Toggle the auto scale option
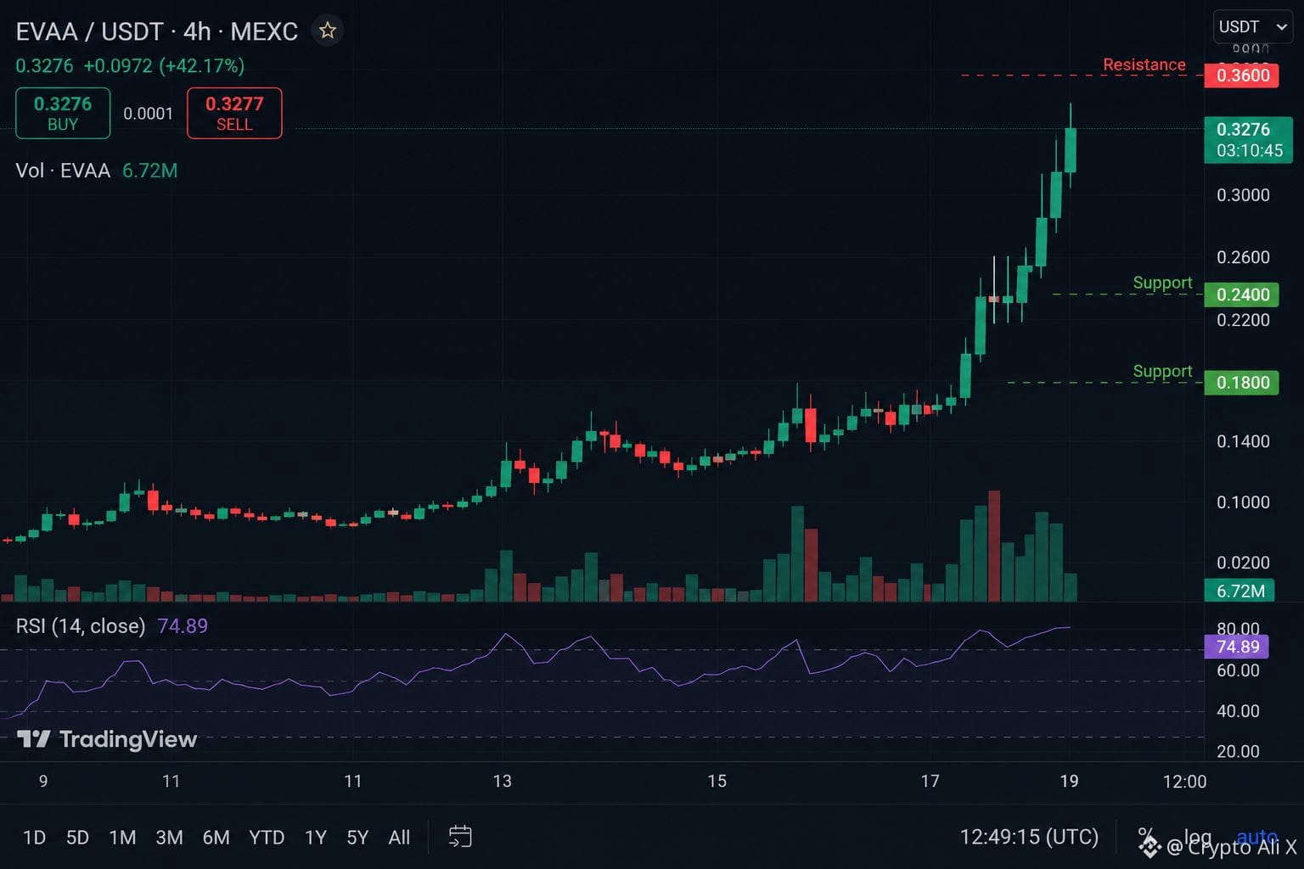1304x869 pixels. pos(1257,837)
